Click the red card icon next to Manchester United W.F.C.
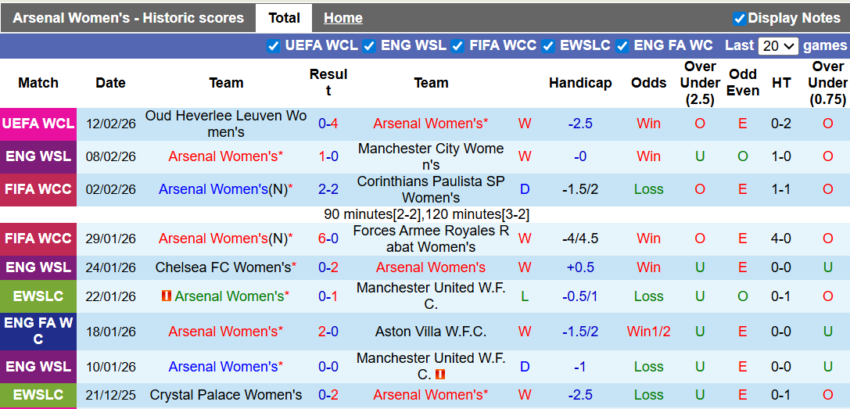 [x=439, y=375]
